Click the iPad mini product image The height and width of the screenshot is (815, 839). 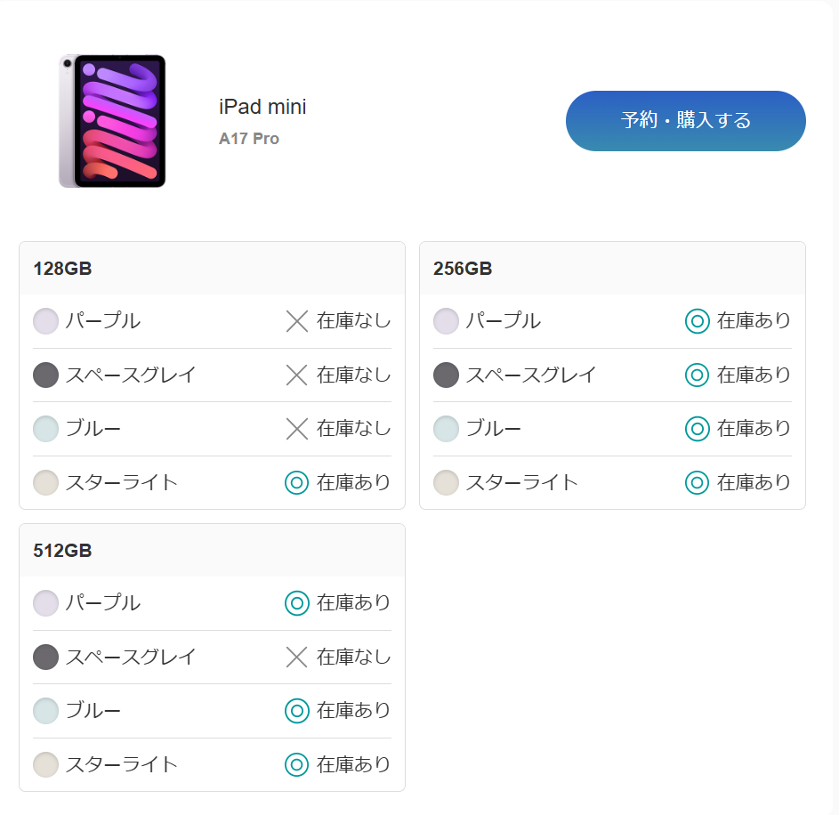(x=112, y=121)
